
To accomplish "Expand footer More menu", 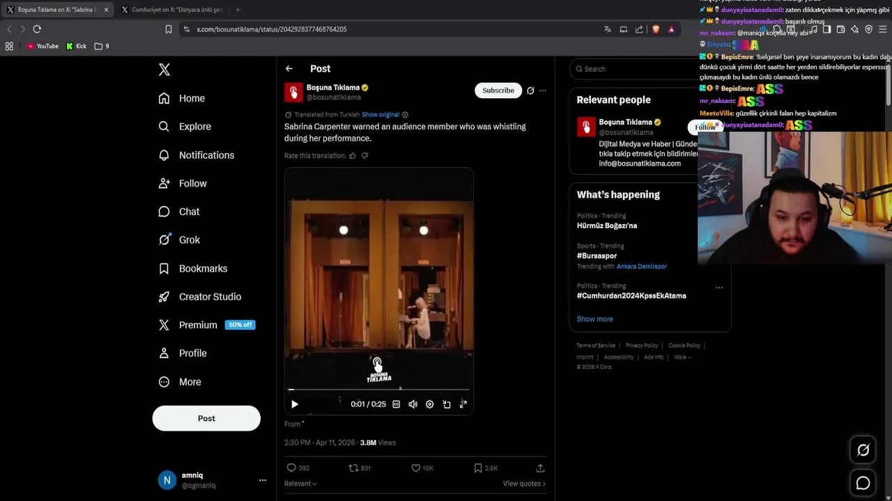I will 682,358.
